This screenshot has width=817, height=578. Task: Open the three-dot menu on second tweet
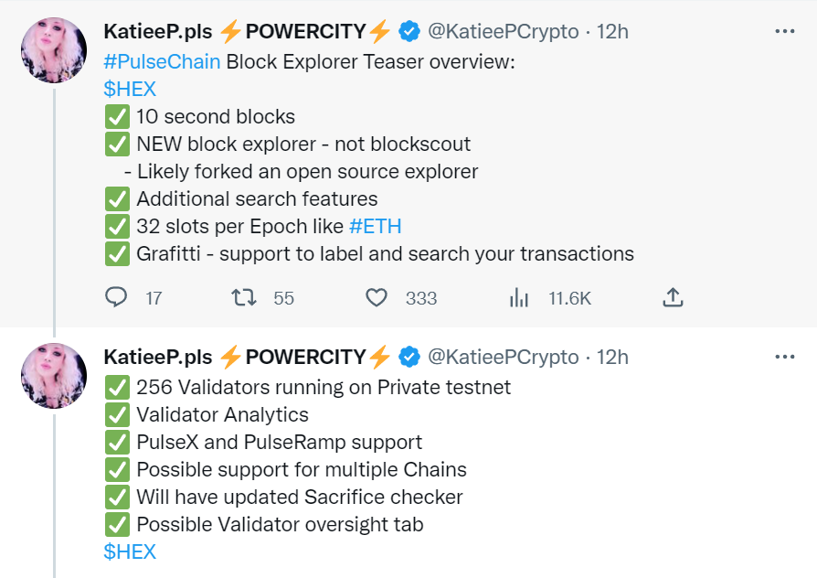point(785,357)
